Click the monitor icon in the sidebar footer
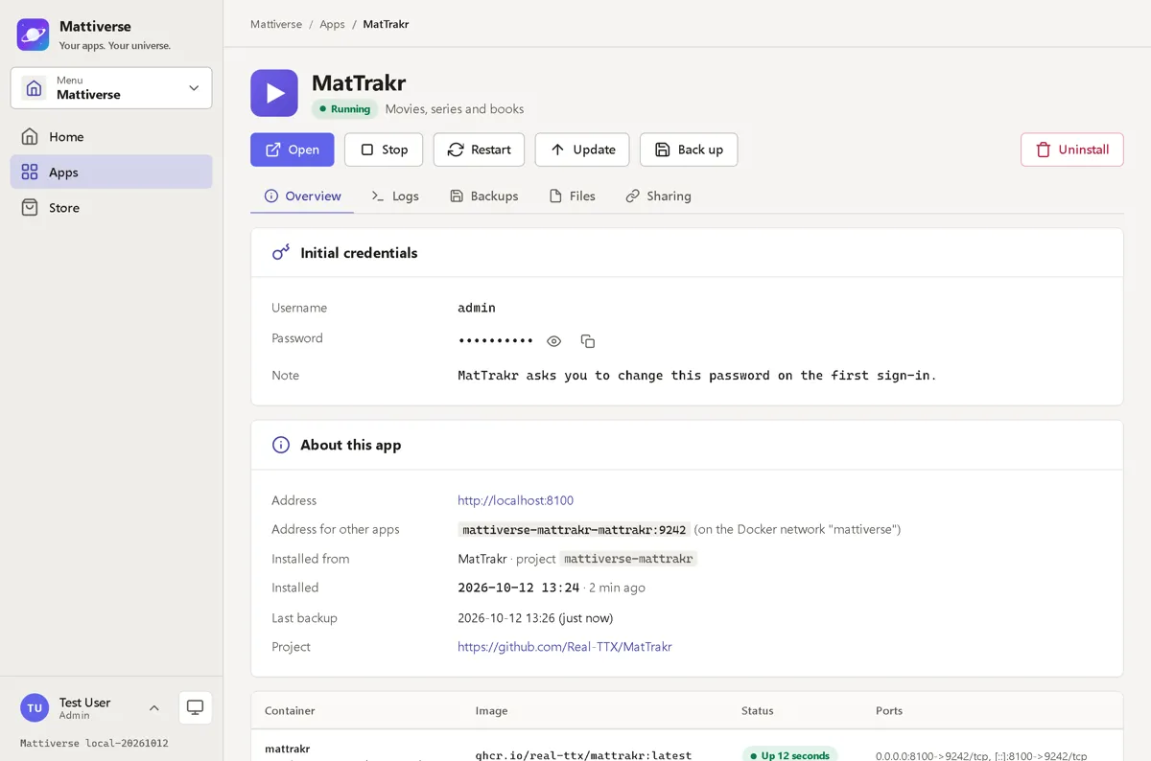The image size is (1151, 761). pyautogui.click(x=196, y=707)
